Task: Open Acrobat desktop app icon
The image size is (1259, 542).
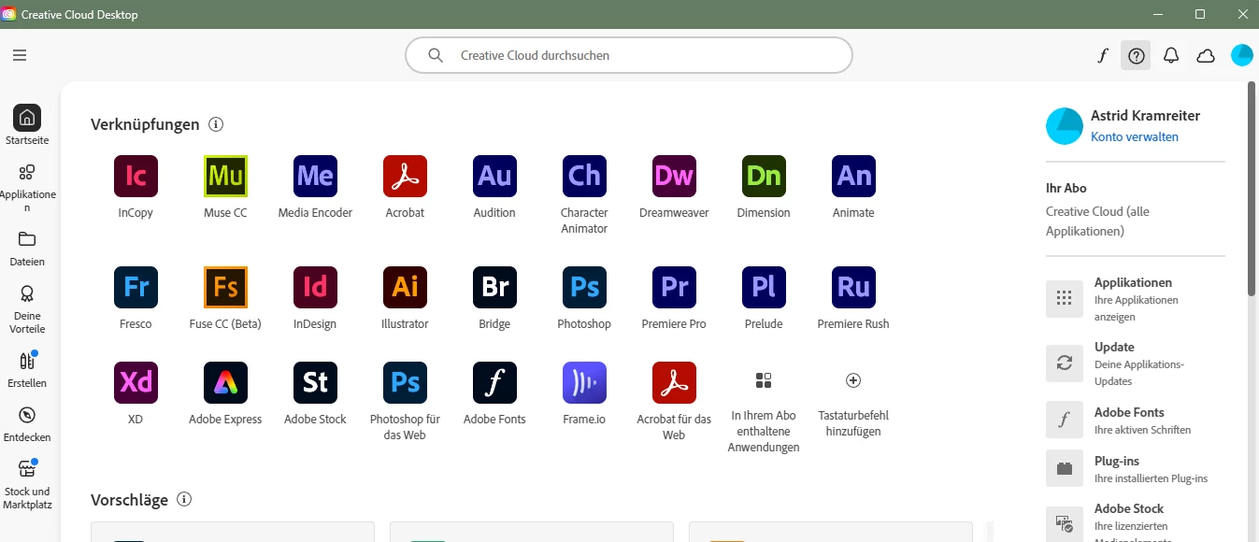Action: coord(405,176)
